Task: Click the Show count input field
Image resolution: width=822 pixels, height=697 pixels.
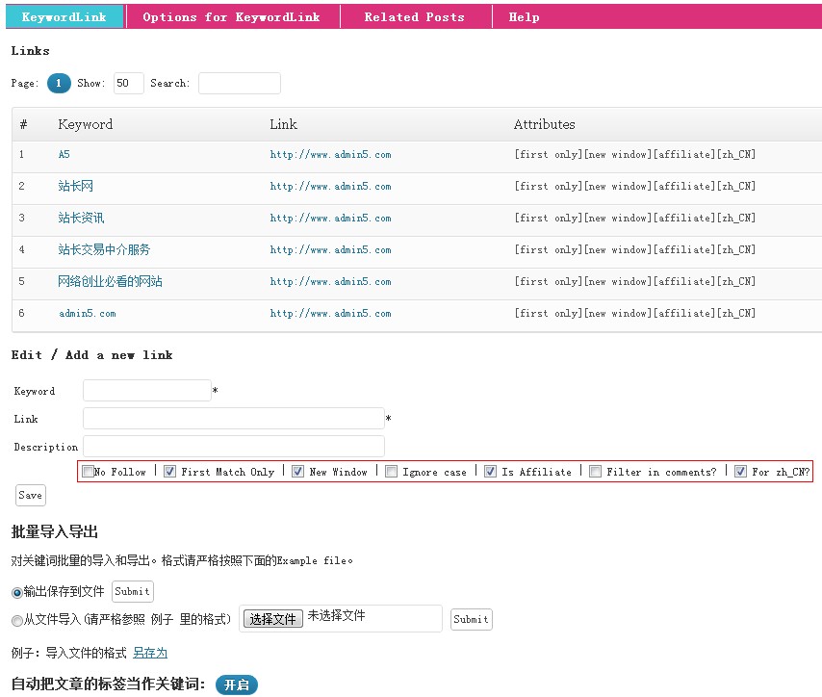Action: pos(128,84)
